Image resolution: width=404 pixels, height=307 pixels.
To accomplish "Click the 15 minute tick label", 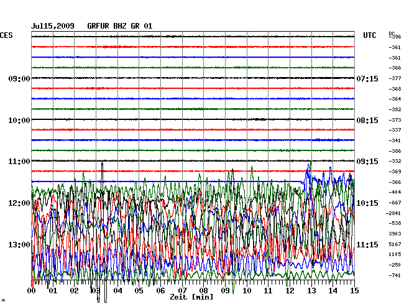I will coord(354,291).
